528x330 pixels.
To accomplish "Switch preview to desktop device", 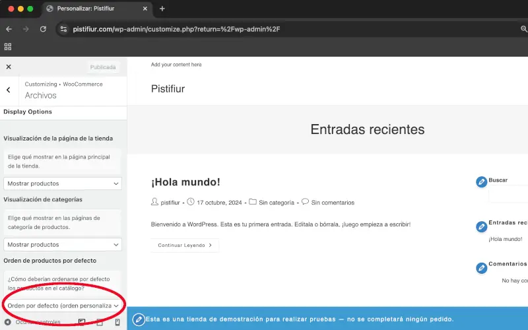I will point(82,322).
